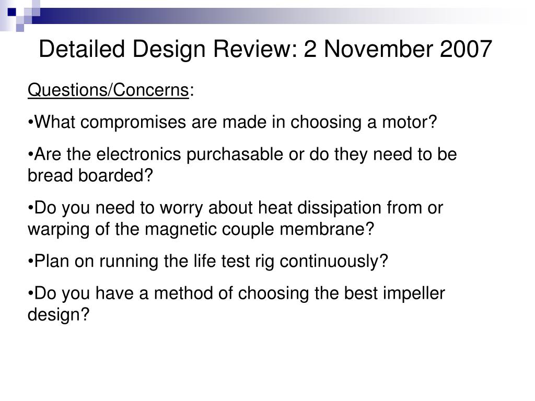The height and width of the screenshot is (401, 535).
Task: Click the bullet about life test rig
Action: (208, 261)
